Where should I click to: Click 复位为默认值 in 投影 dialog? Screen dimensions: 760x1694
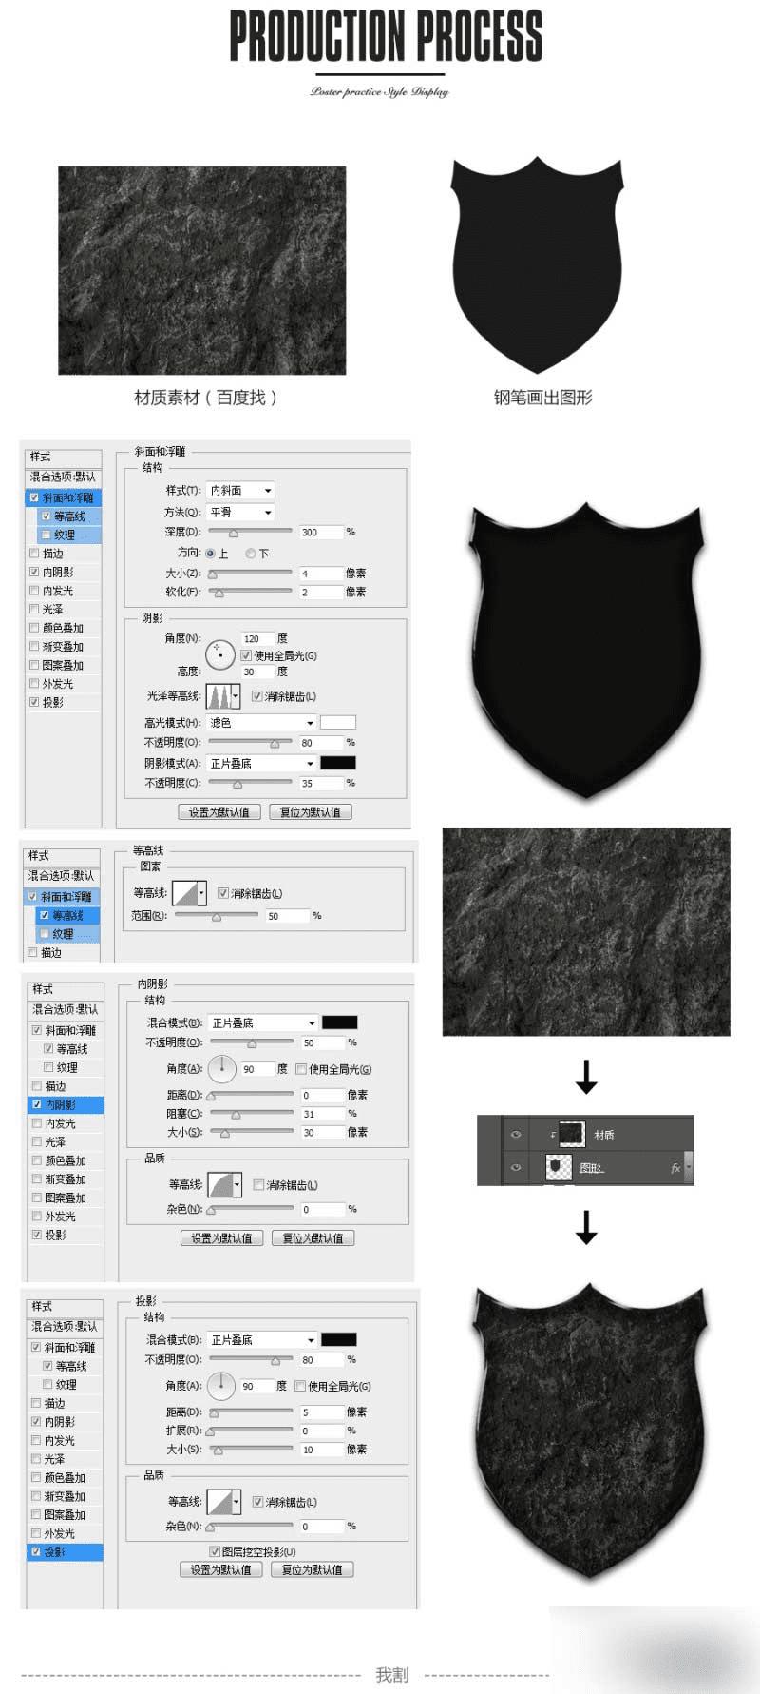click(312, 1569)
